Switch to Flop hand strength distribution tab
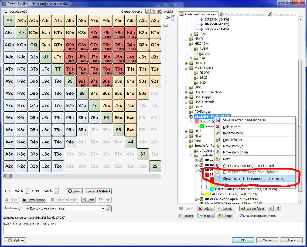Image resolution: width=307 pixels, height=247 pixels. tap(242, 15)
